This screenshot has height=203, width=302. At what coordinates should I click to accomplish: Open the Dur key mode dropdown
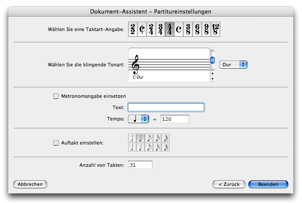pos(233,65)
